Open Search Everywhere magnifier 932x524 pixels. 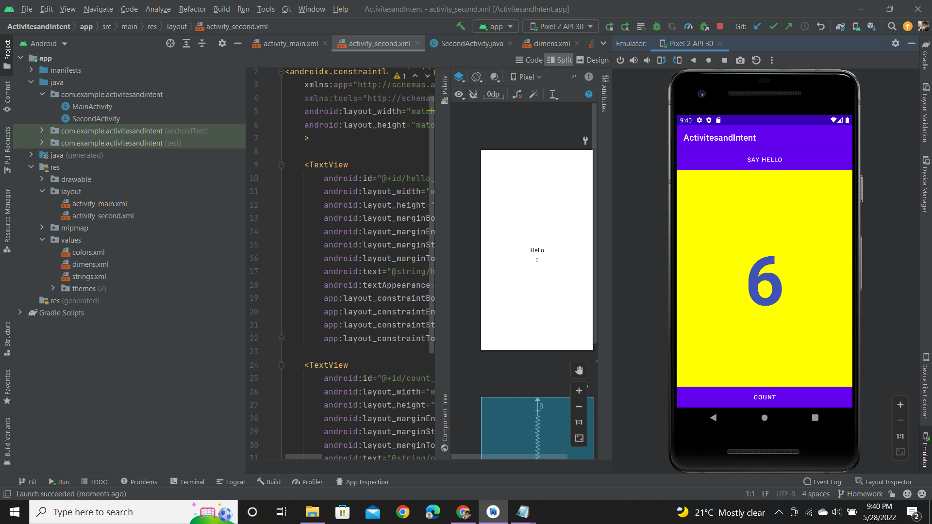(x=892, y=26)
